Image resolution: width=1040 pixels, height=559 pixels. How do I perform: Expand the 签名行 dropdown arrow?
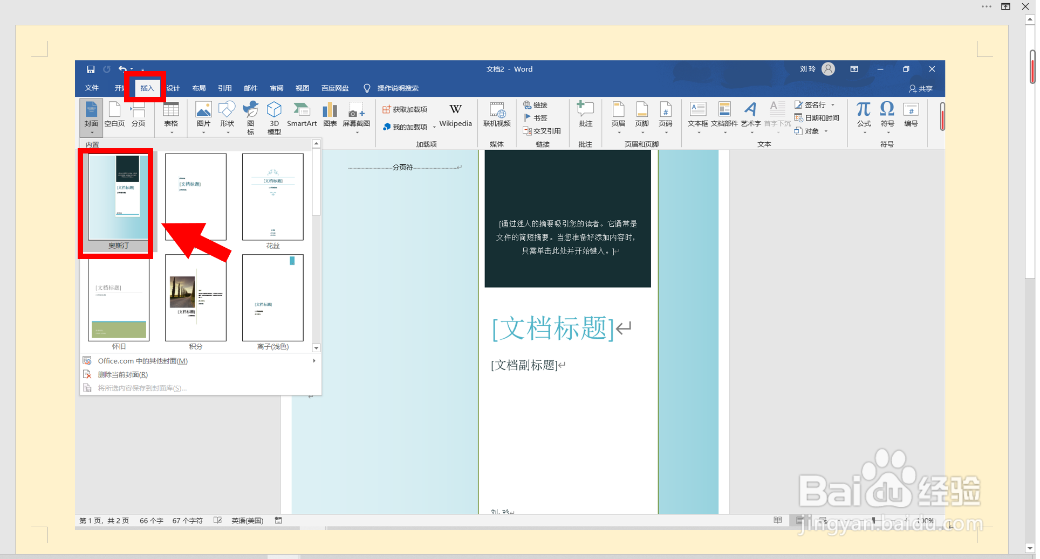pos(833,105)
